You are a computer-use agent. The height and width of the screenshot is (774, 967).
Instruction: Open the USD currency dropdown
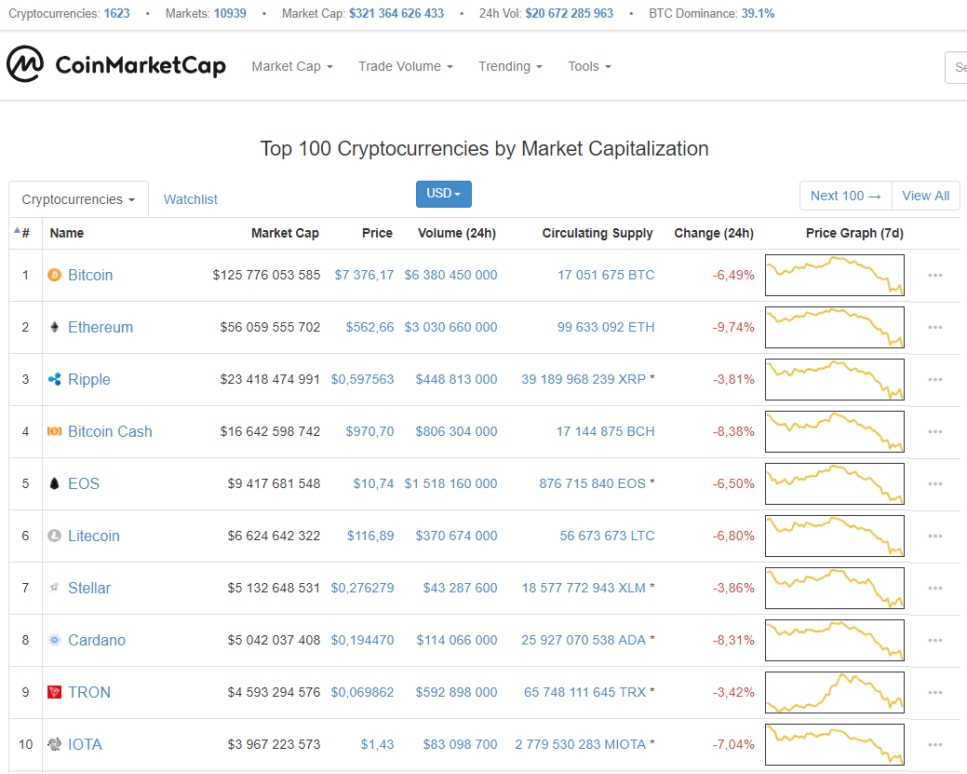tap(443, 194)
